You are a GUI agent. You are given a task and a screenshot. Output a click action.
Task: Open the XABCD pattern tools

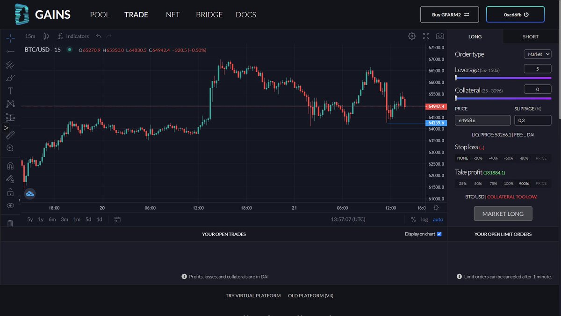tap(10, 104)
